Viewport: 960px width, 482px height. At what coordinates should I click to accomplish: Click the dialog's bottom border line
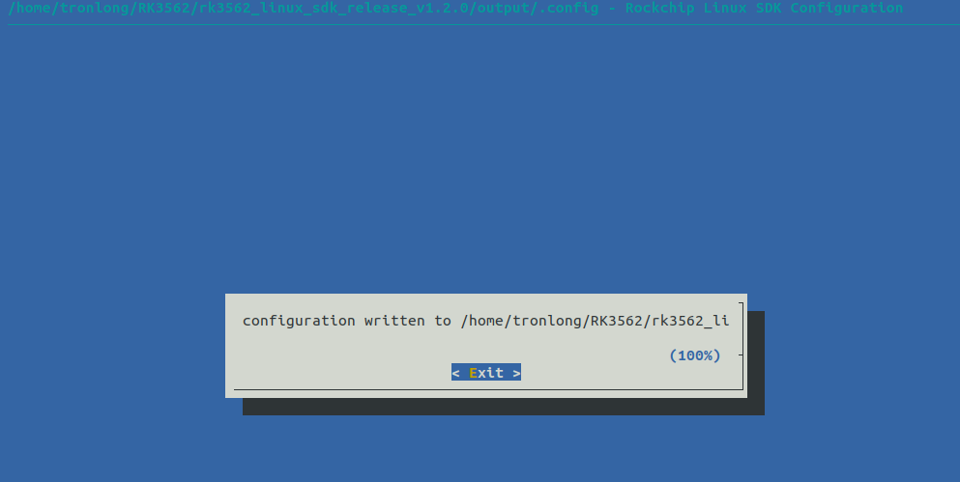point(488,389)
